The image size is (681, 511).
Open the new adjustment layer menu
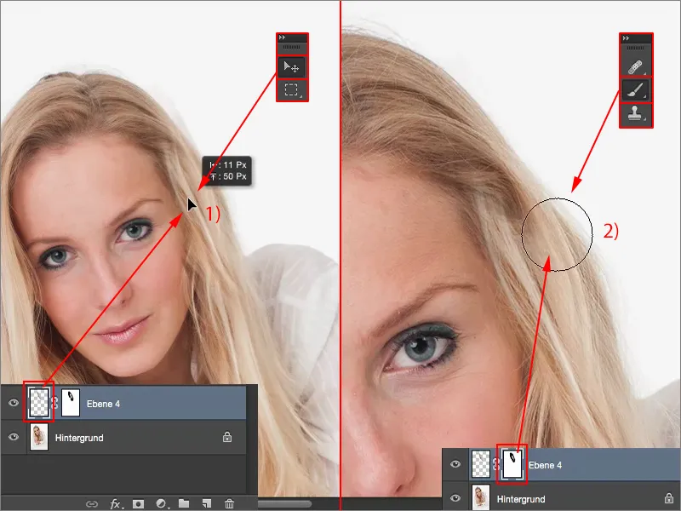(x=162, y=503)
